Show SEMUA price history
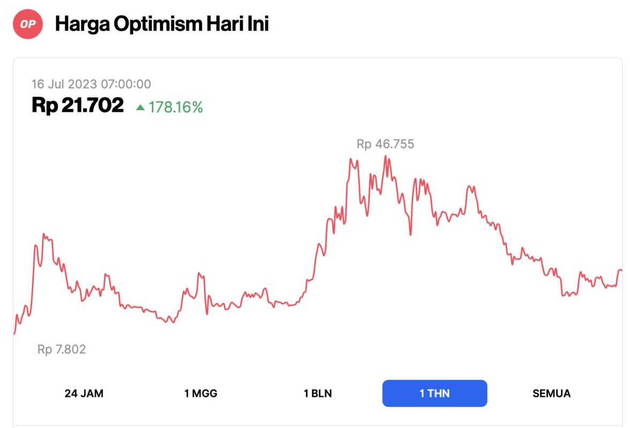This screenshot has height=428, width=630. [551, 394]
